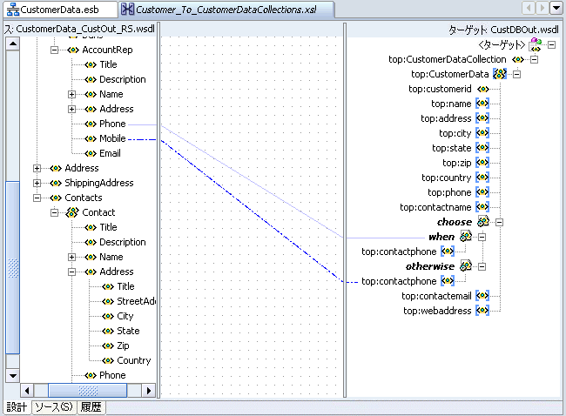
Task: Collapse the otherwise XSLT node
Action: tap(482, 266)
